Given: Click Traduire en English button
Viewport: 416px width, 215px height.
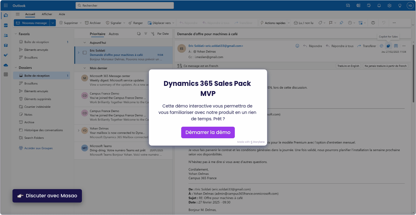Looking at the screenshot, I should (348, 66).
